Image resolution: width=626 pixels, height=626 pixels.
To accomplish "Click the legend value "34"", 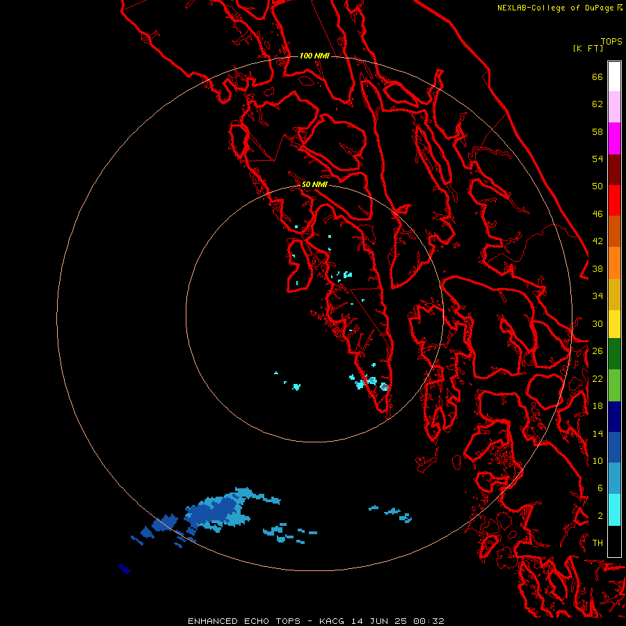I will [x=597, y=296].
